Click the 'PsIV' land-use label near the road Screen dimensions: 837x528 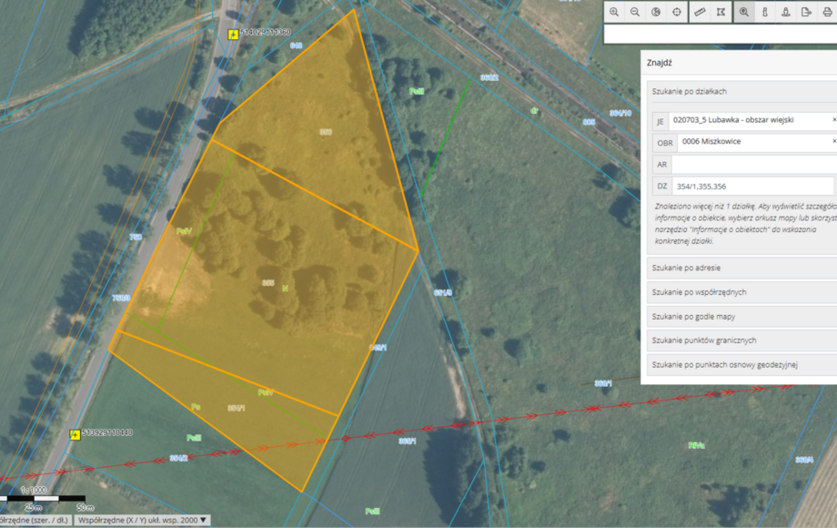[184, 231]
